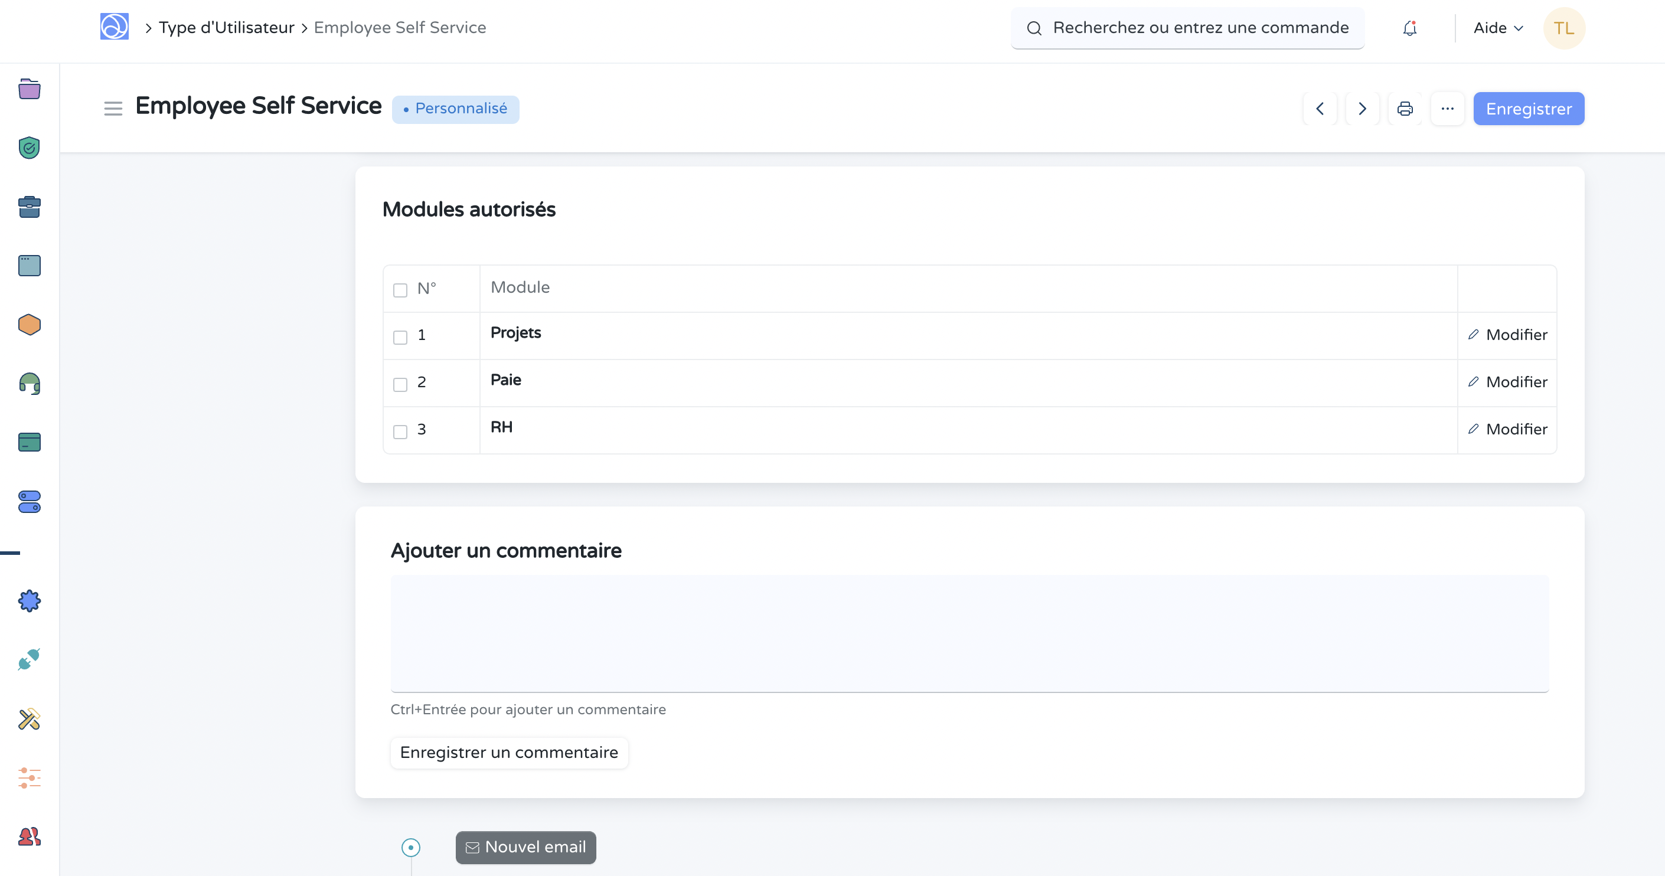Open the headset support sidebar icon
Viewport: 1665px width, 876px height.
tap(29, 384)
